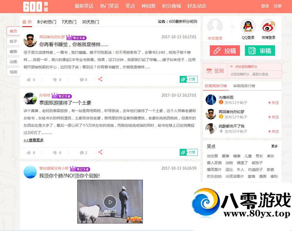The width and height of the screenshot is (292, 231).
Task: Open comments on the 泰国旅游 post
Action: [x=82, y=153]
